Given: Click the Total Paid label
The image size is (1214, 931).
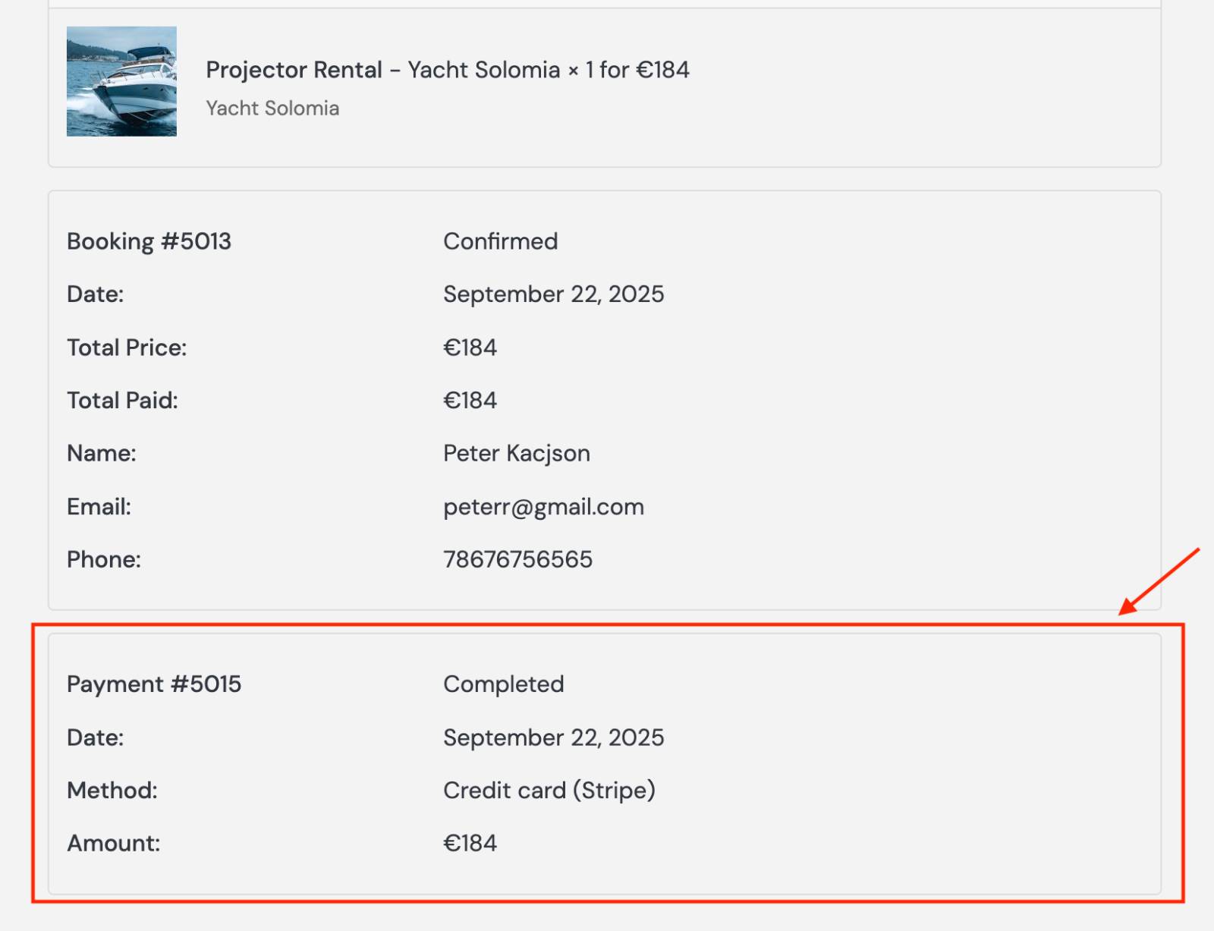Looking at the screenshot, I should (122, 401).
